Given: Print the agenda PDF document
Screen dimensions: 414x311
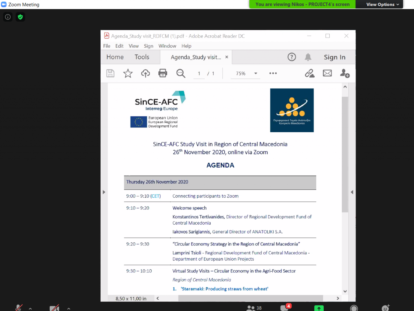Looking at the screenshot, I should tap(163, 73).
